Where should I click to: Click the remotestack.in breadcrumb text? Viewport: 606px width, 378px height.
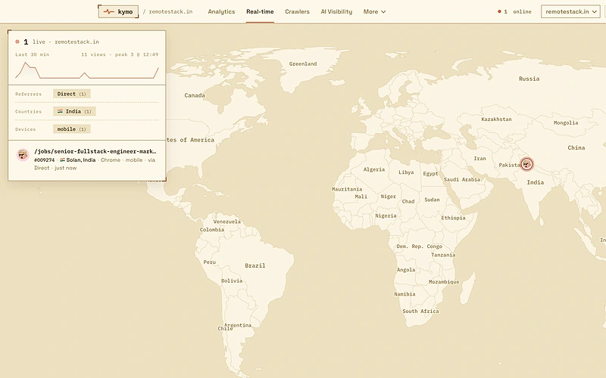coord(170,11)
